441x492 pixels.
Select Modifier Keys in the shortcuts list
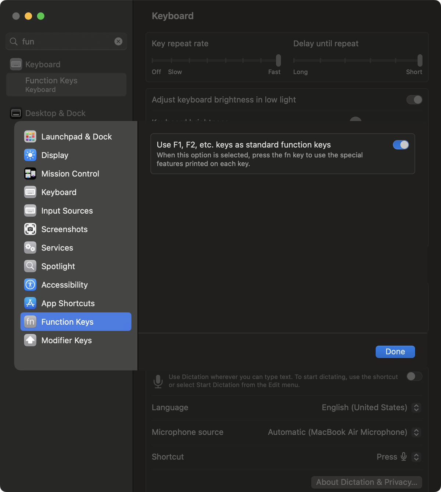(67, 341)
